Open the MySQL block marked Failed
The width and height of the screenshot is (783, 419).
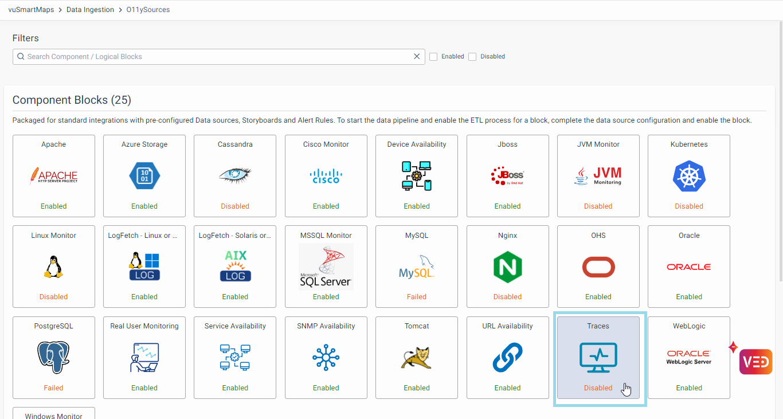(x=417, y=267)
